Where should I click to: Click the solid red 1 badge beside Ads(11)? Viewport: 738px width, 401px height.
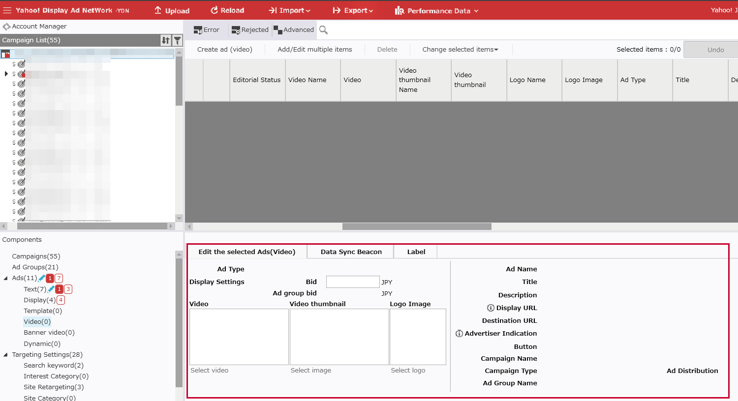(x=50, y=278)
